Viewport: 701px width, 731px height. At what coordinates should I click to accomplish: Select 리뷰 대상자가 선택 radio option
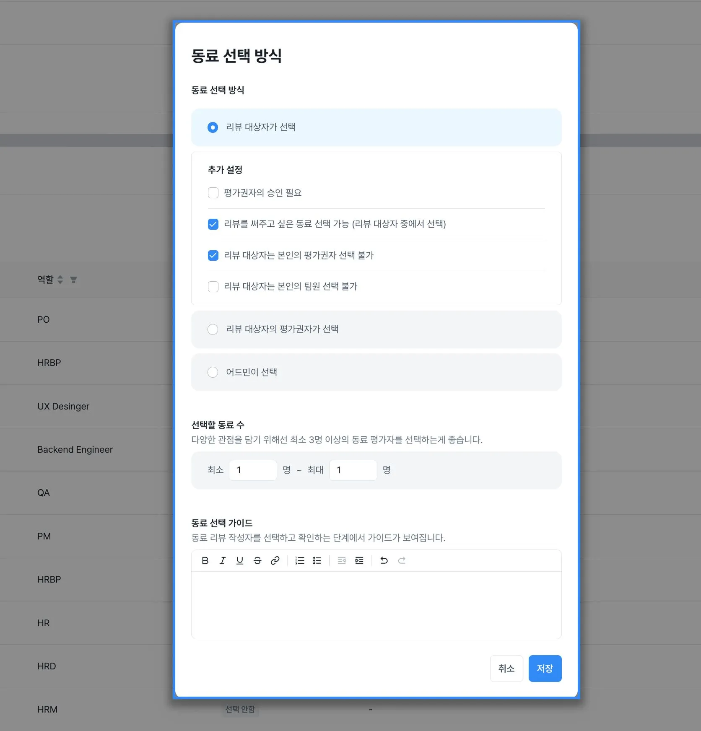pos(213,127)
